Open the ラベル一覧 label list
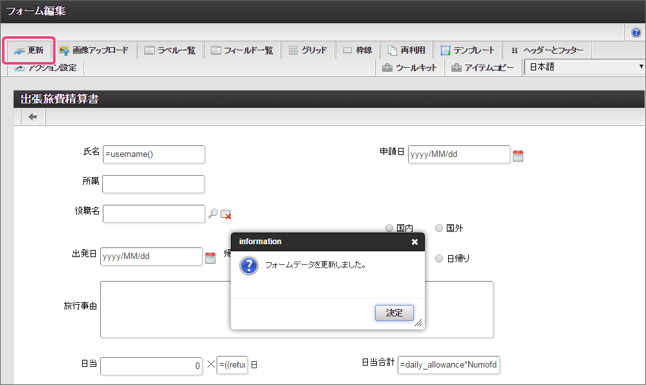The height and width of the screenshot is (385, 646). [170, 50]
